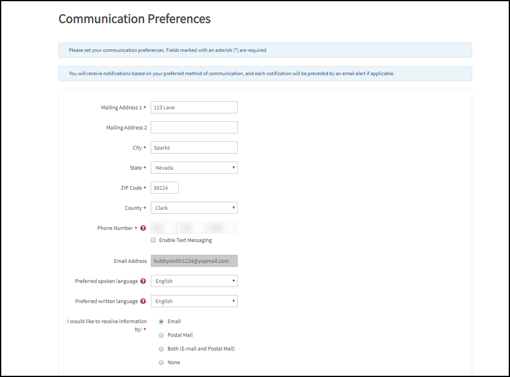Click the "Preferred spoken language" label text
Screen dimensions: 510x377
coord(107,281)
